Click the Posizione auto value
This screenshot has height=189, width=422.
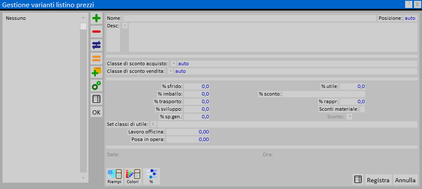click(x=410, y=18)
